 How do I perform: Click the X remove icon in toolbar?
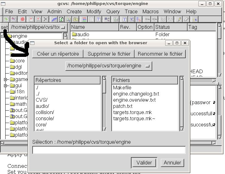click(46, 19)
